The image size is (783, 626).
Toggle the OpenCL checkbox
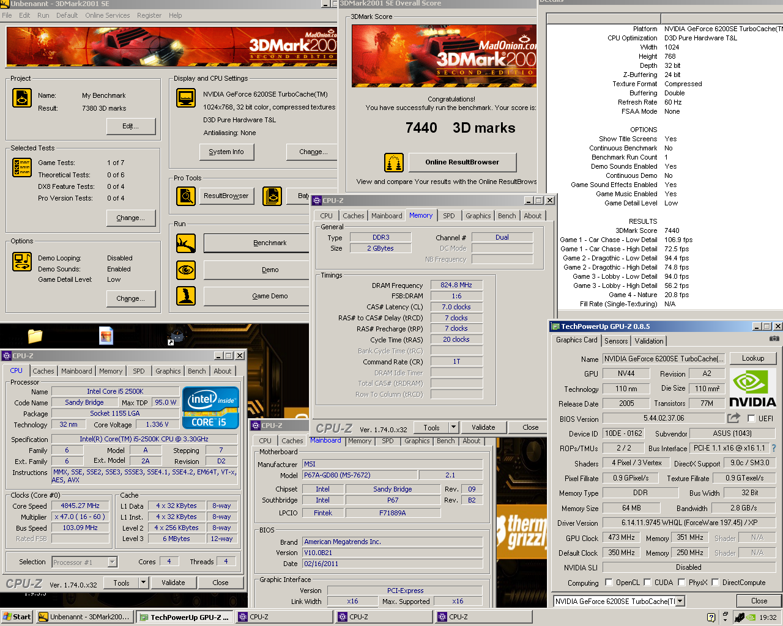(x=609, y=582)
